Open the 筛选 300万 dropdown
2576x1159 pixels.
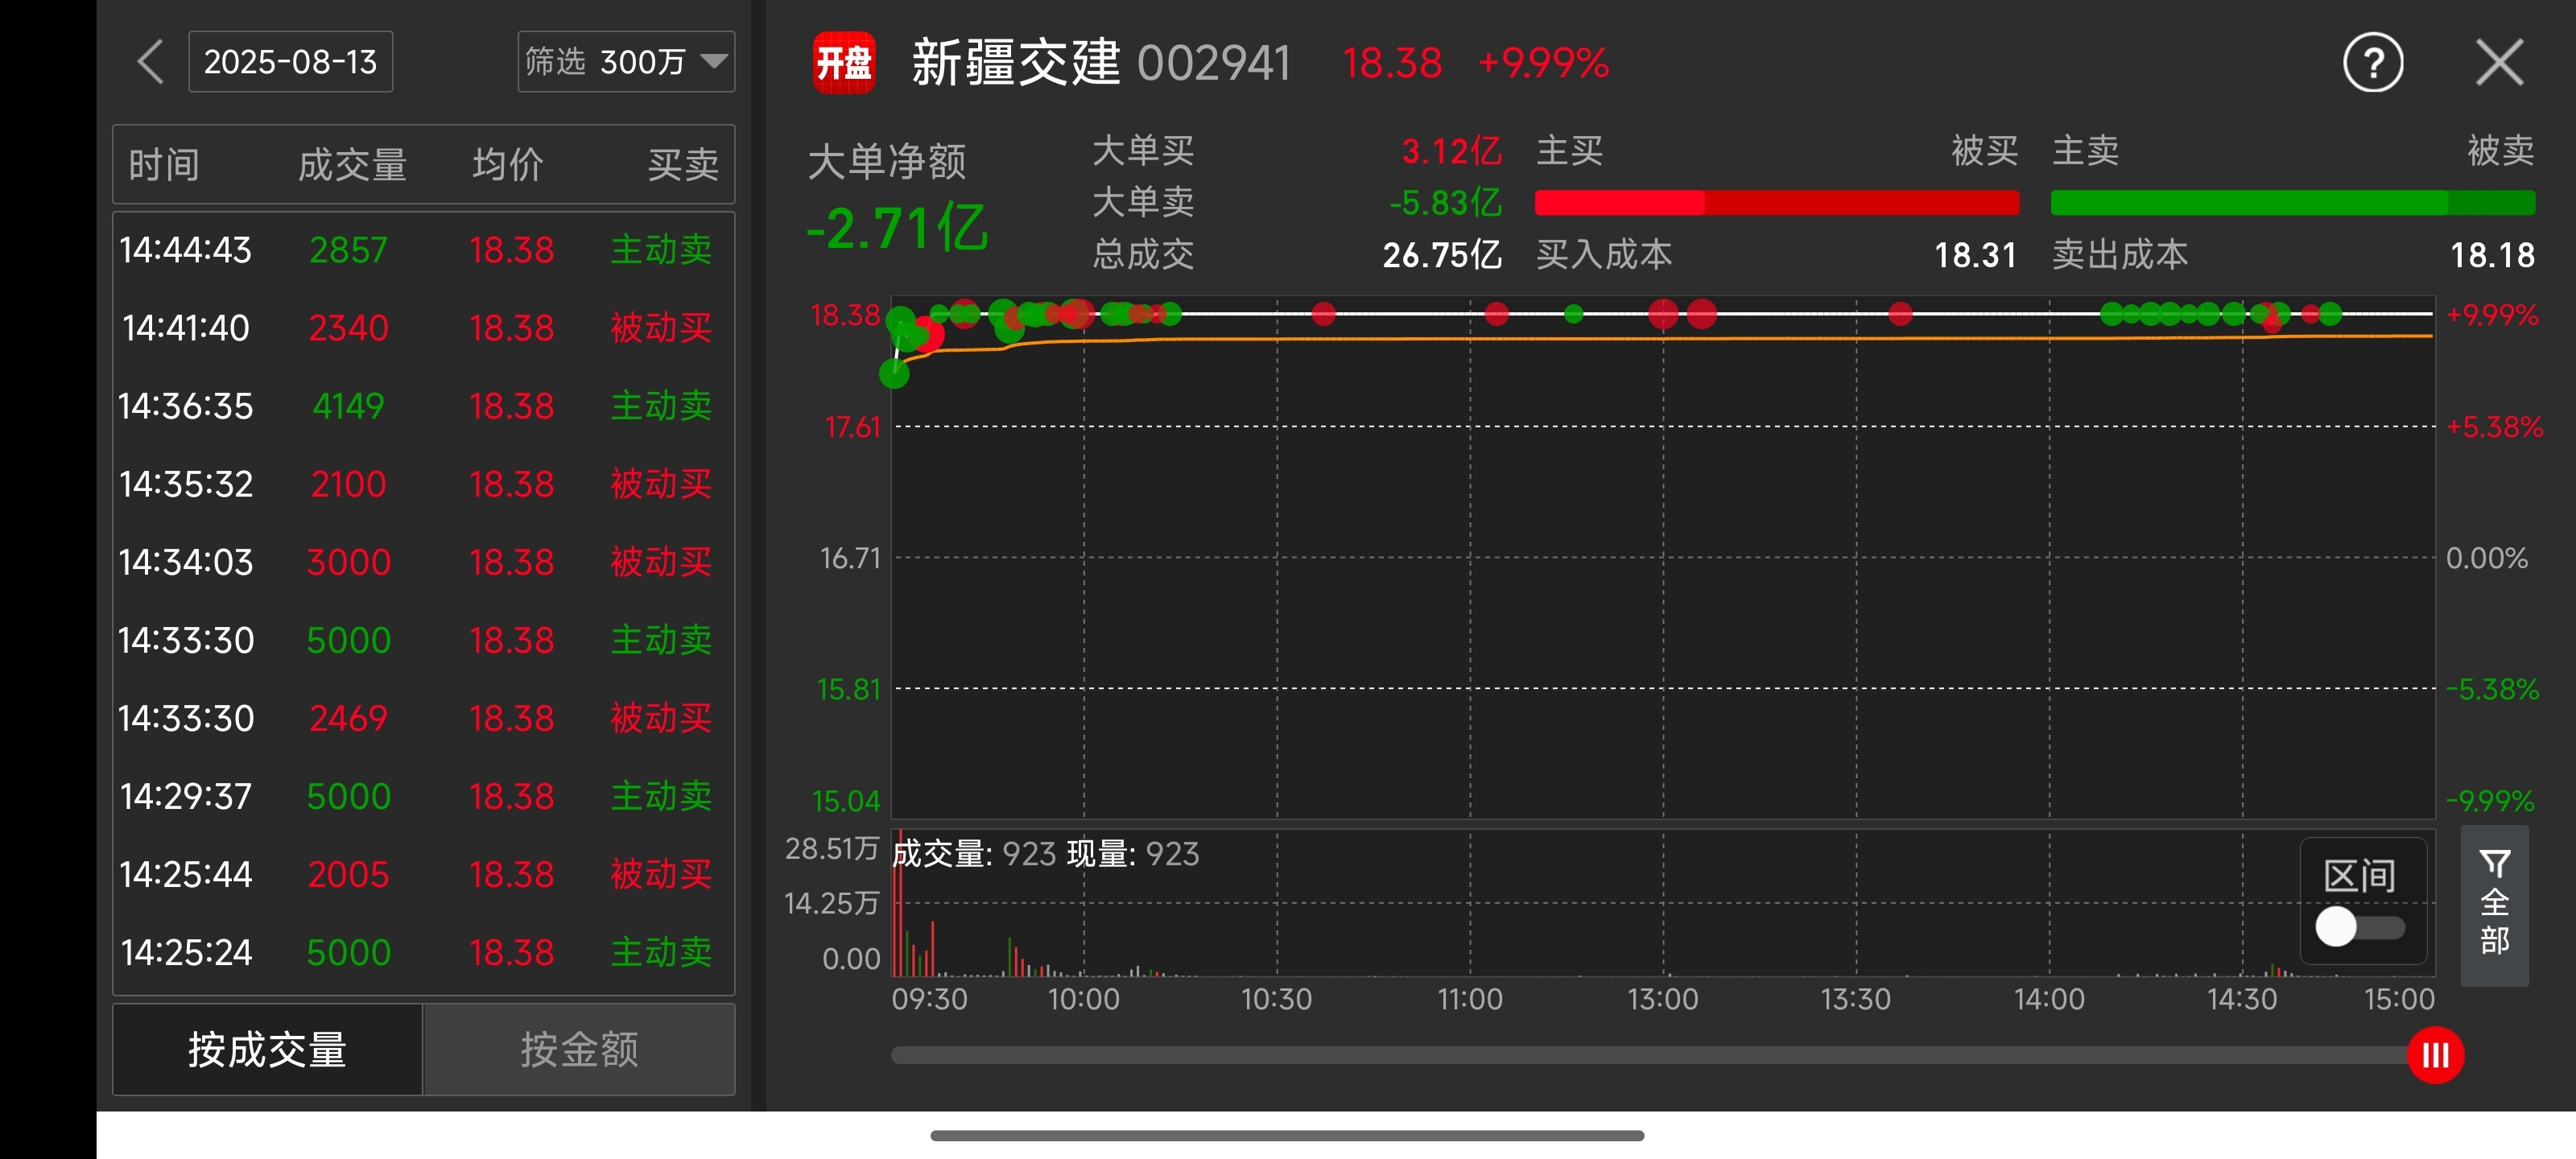point(626,62)
